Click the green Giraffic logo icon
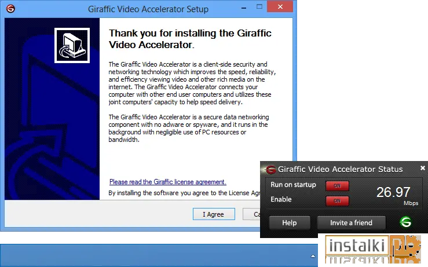 click(x=405, y=222)
